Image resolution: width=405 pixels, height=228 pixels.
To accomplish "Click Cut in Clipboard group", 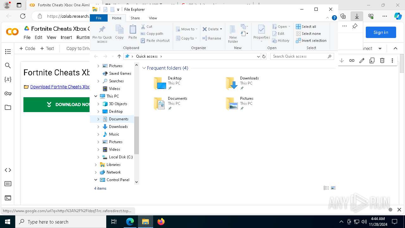I will coord(146,27).
